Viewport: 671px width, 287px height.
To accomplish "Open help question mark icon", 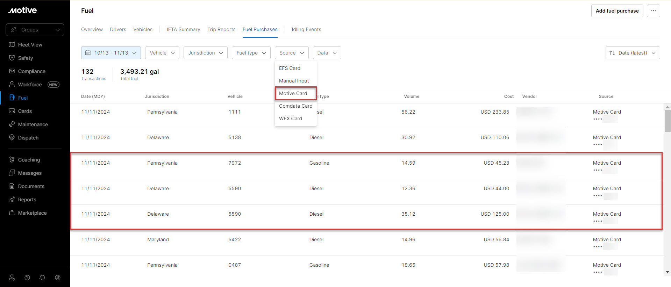I will click(x=27, y=278).
